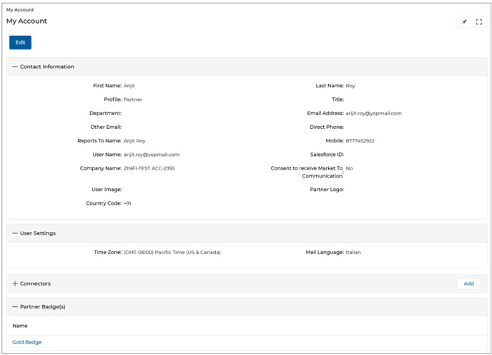Select the email address arijit.roy@yopmail.com value
The height and width of the screenshot is (355, 492).
[x=373, y=113]
